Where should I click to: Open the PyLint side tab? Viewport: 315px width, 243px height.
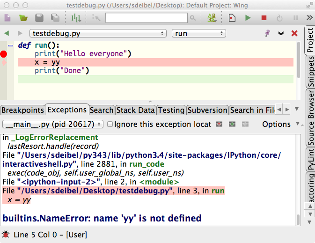pos(310,159)
